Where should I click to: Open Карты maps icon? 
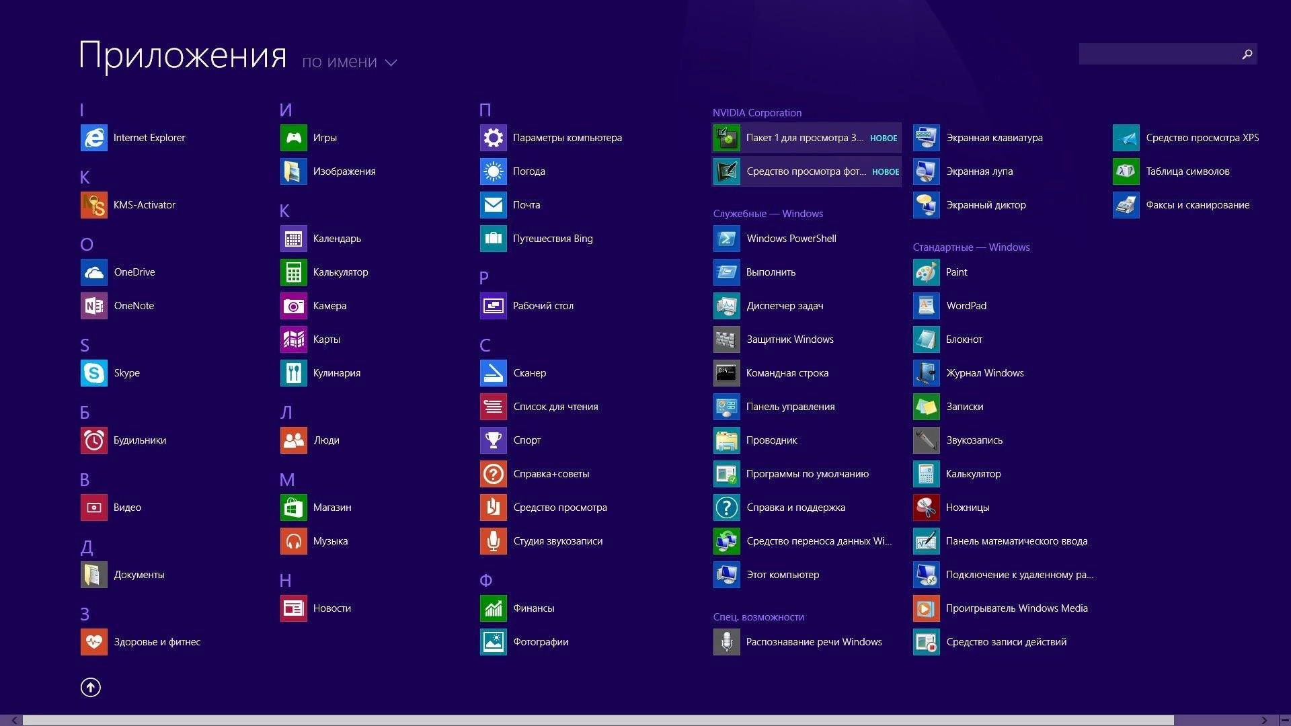294,339
